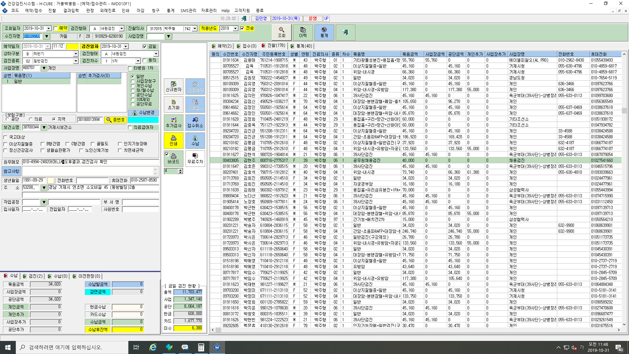Click the 원무메모 text field
This screenshot has height=354, width=629.
pyautogui.click(x=90, y=162)
